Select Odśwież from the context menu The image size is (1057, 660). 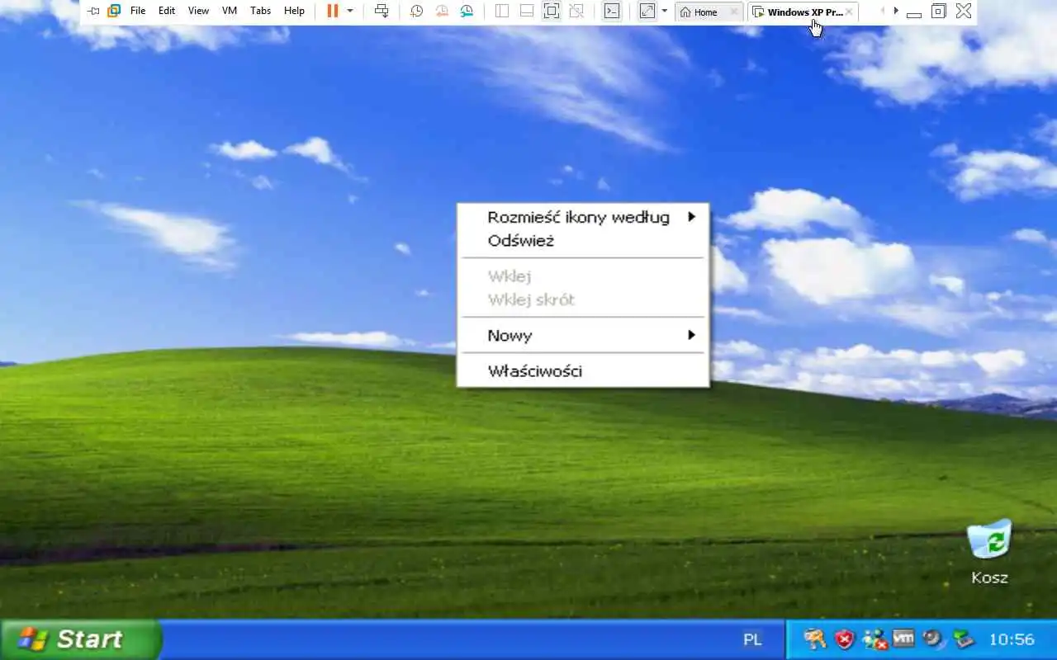click(583, 241)
